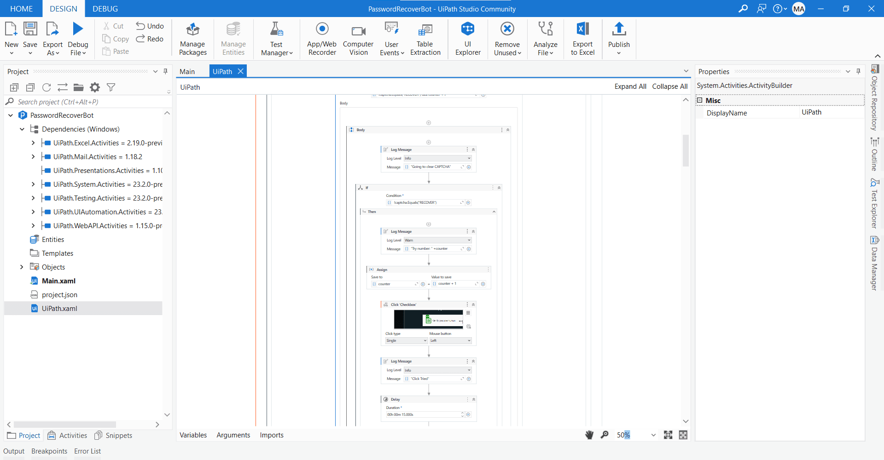The image size is (884, 460).
Task: Launch Table Extraction wizard
Action: pyautogui.click(x=425, y=39)
